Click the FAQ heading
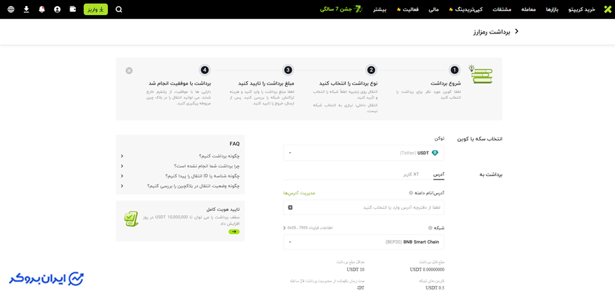Screen dimensions: 615x290 234,144
